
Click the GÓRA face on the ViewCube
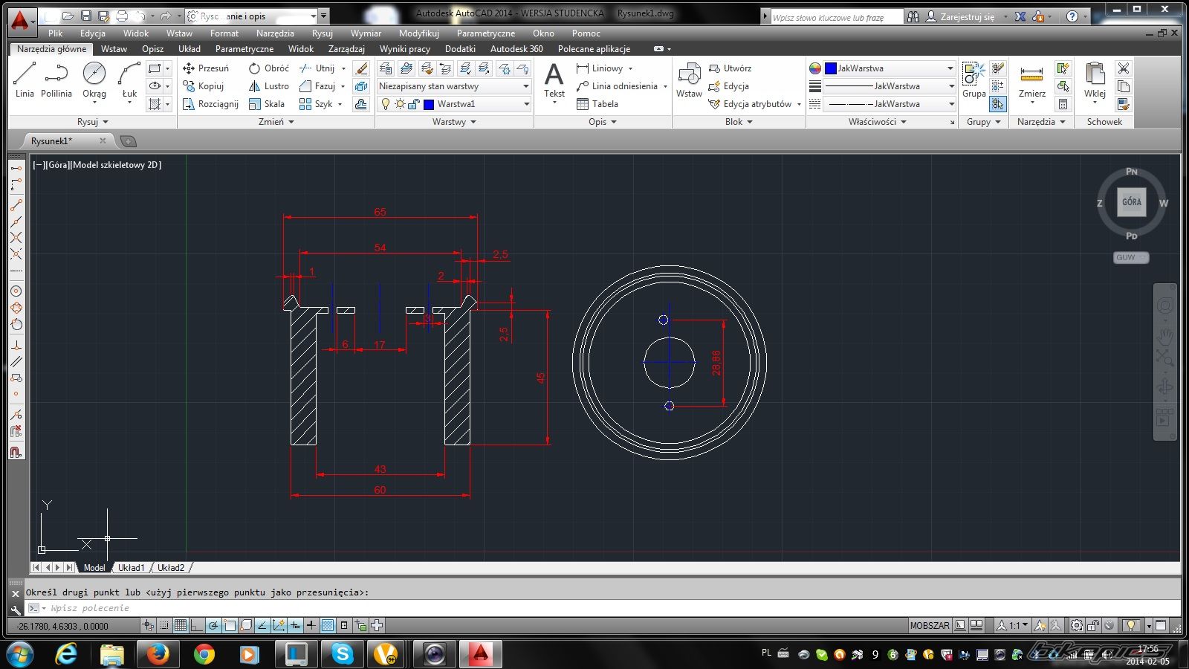click(1132, 201)
